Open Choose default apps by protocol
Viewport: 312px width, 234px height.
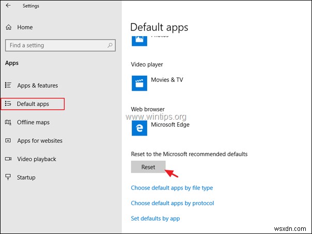(x=173, y=203)
